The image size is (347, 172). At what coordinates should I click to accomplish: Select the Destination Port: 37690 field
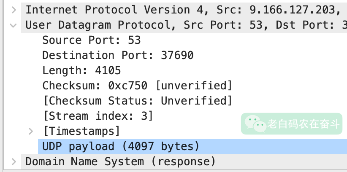118,56
